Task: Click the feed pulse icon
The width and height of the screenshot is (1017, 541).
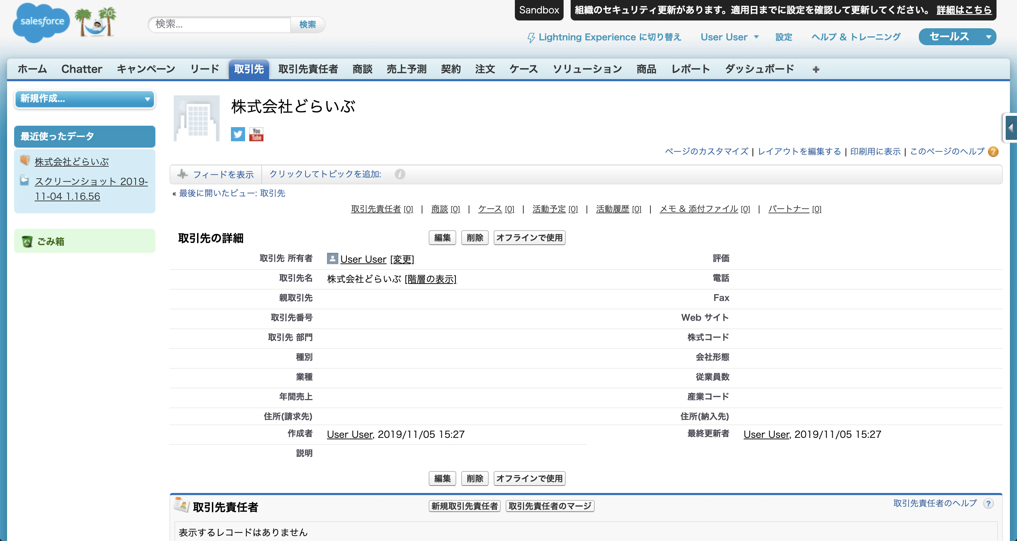Action: point(183,174)
